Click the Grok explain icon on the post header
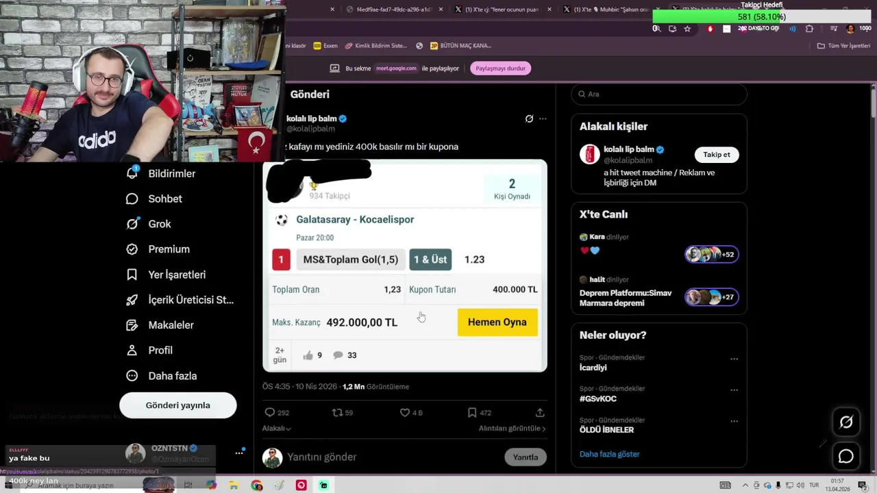Image resolution: width=877 pixels, height=493 pixels. click(529, 118)
